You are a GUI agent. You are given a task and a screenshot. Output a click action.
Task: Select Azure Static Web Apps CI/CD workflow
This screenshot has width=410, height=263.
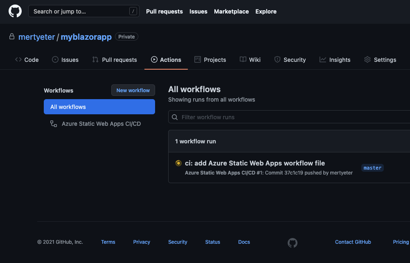(x=99, y=124)
